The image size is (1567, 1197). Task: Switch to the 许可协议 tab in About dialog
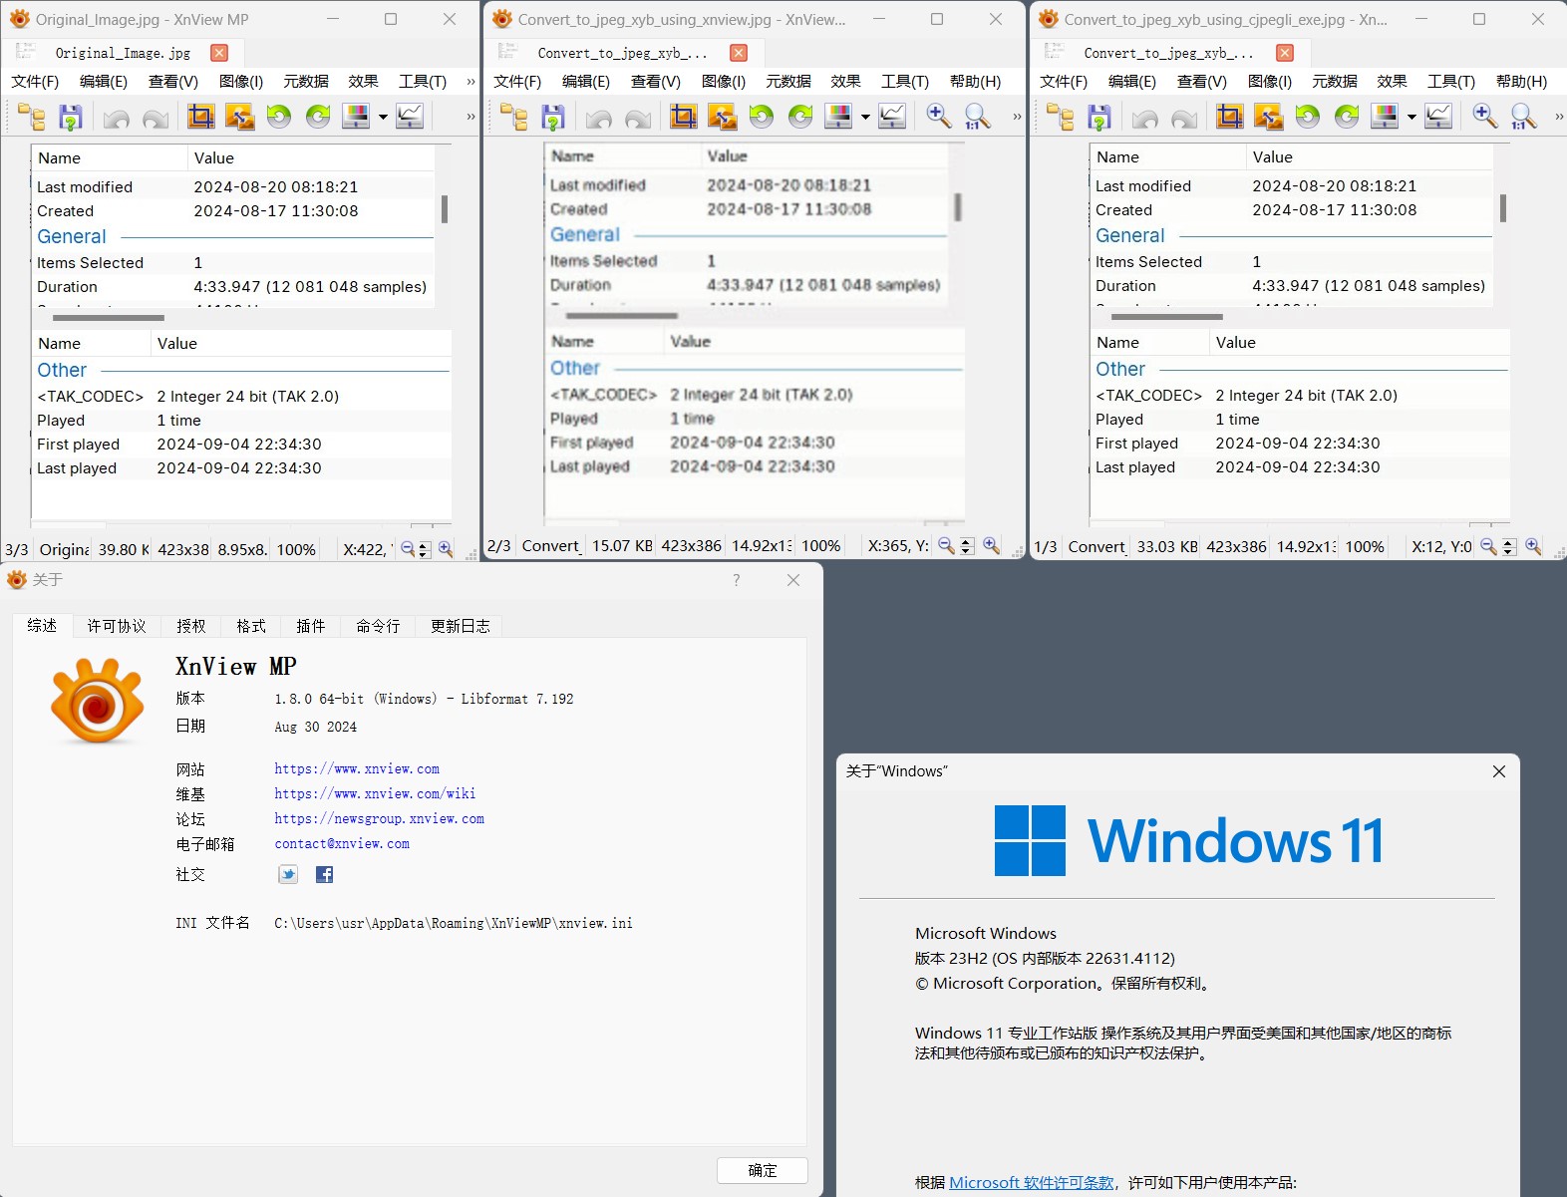coord(117,626)
